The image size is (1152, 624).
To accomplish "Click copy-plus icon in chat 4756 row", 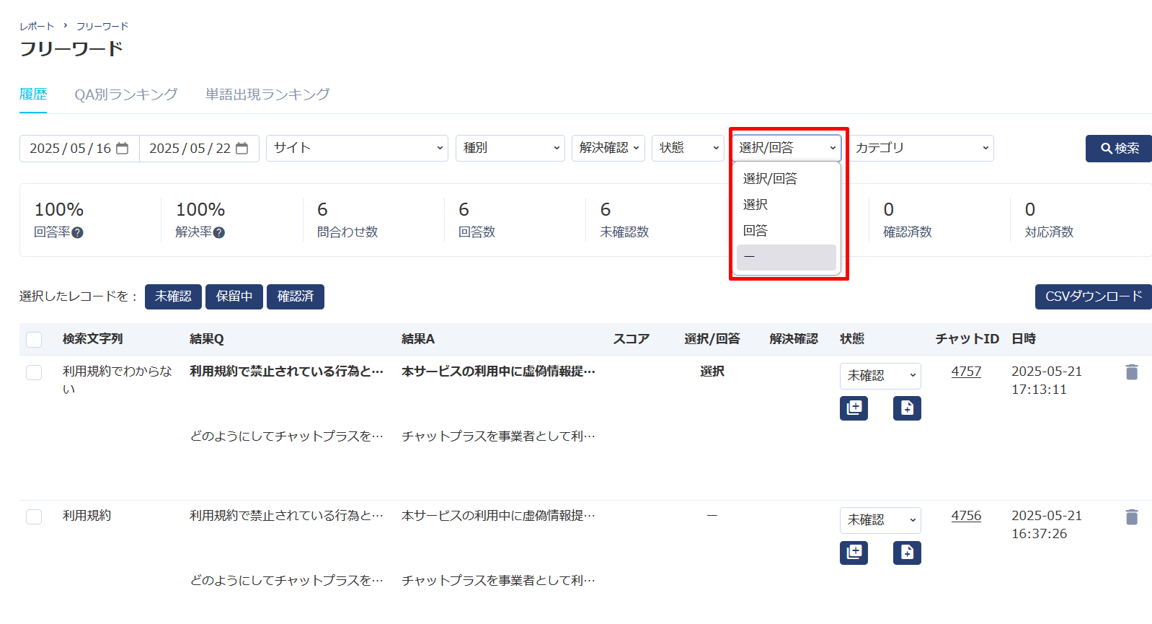I will point(854,553).
